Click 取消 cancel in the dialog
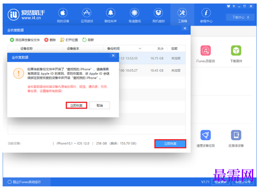 click(99, 105)
